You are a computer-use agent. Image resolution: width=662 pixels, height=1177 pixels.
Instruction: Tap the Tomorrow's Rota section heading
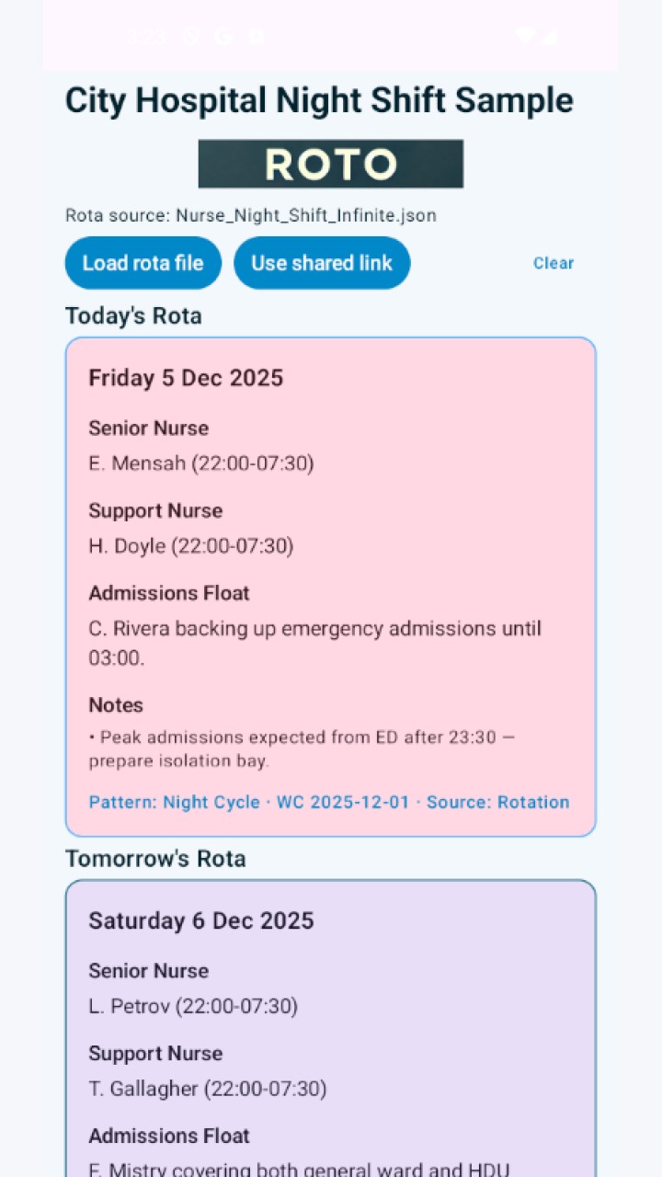(x=155, y=858)
